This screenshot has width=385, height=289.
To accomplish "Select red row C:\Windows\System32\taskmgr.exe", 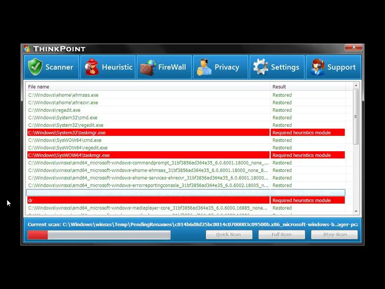I will [x=186, y=133].
